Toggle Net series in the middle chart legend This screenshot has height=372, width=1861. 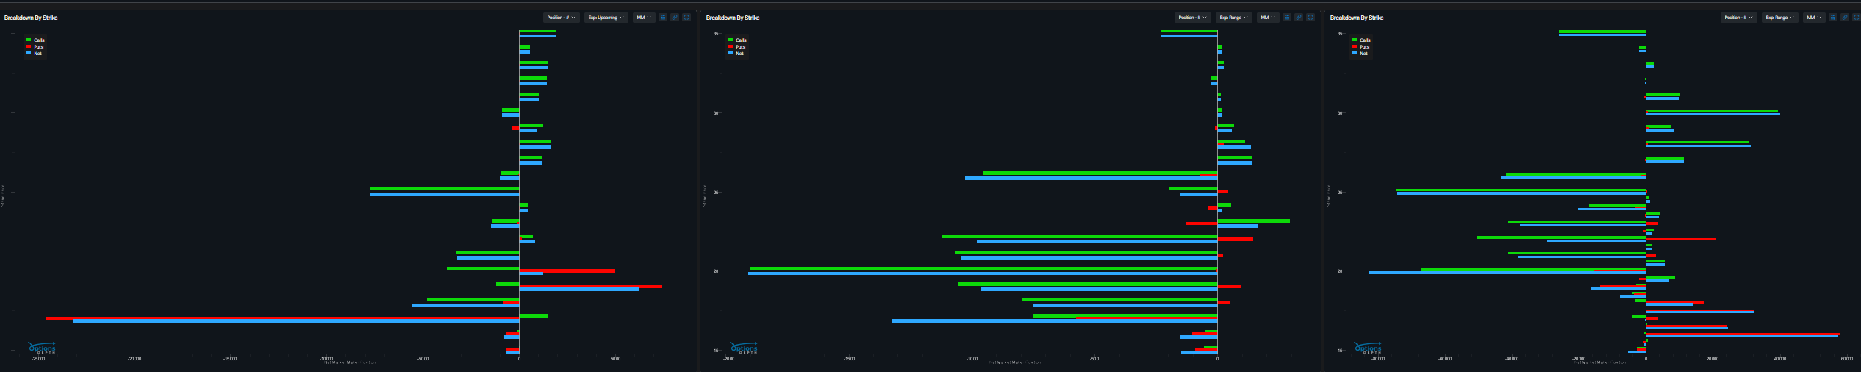pyautogui.click(x=736, y=54)
